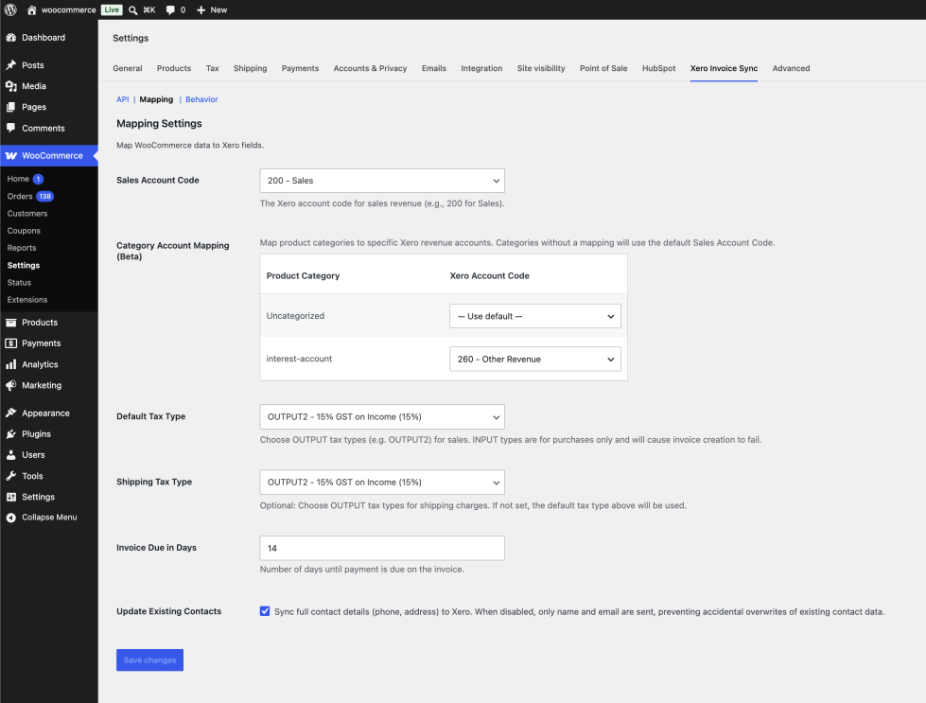Open the Accounts & Privacy tab

click(x=370, y=68)
